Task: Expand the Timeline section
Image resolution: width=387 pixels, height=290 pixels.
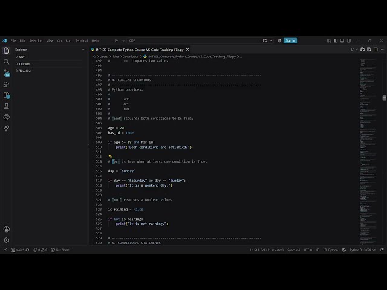Action: coord(50,71)
